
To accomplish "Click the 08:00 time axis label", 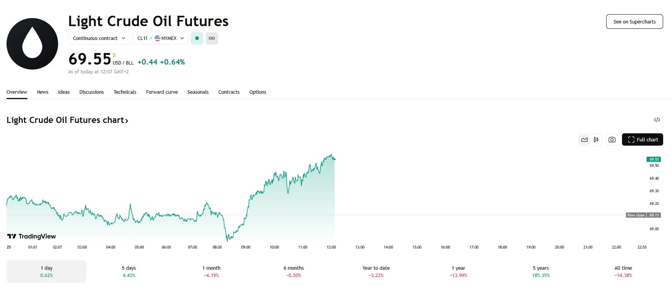I will coord(217,247).
